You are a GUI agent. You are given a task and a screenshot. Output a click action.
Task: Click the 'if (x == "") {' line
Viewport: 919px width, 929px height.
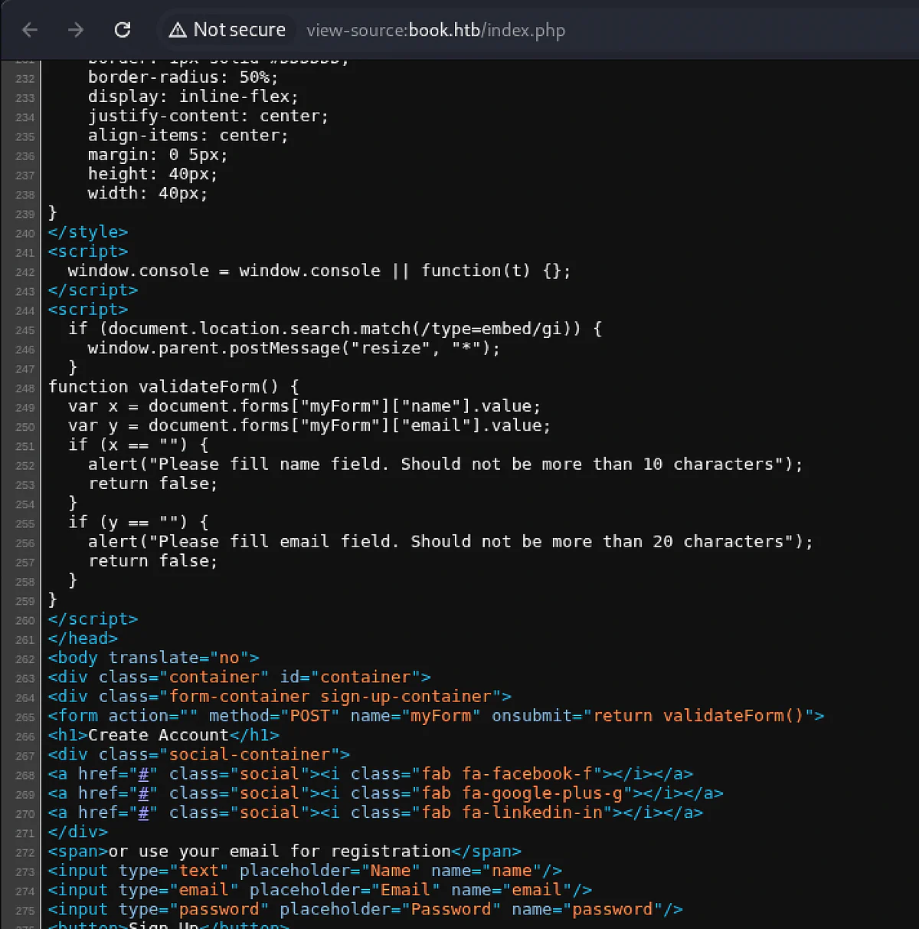click(x=139, y=445)
